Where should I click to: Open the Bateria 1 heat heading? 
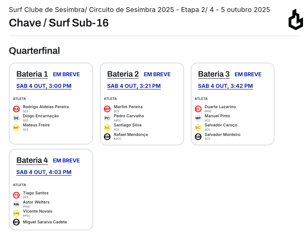point(32,74)
